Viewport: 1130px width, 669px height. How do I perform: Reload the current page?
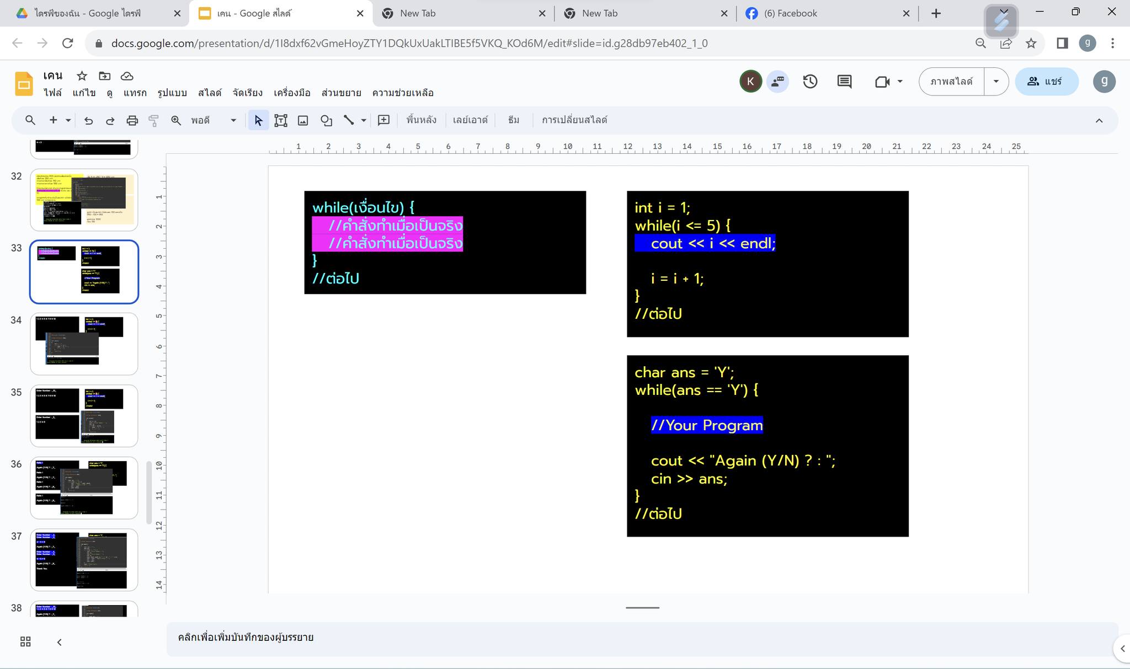coord(67,43)
